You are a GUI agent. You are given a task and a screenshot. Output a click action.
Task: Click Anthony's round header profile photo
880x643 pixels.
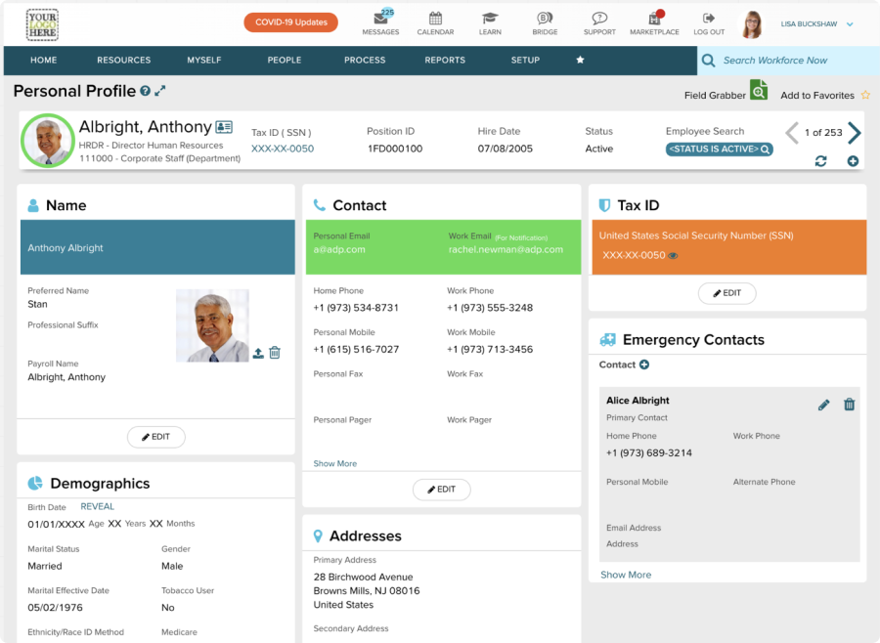pyautogui.click(x=48, y=141)
